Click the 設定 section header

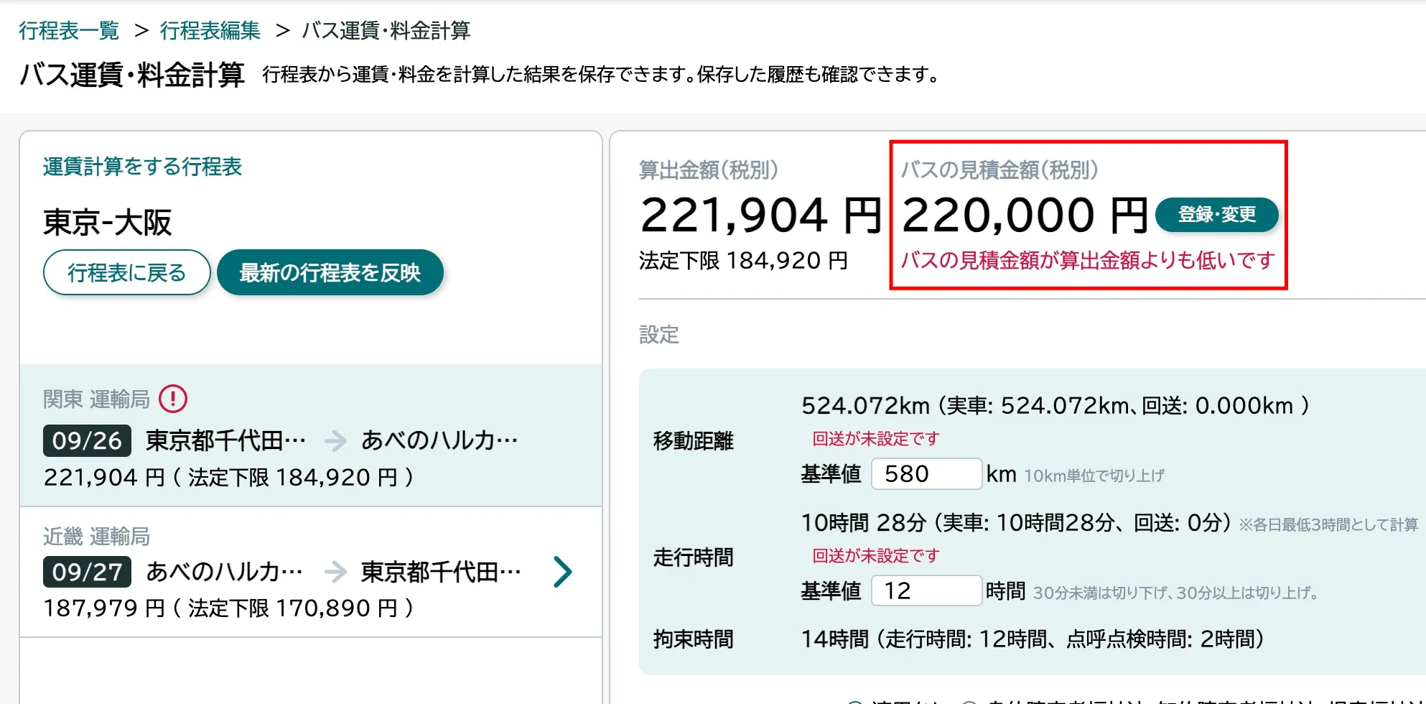click(x=658, y=335)
